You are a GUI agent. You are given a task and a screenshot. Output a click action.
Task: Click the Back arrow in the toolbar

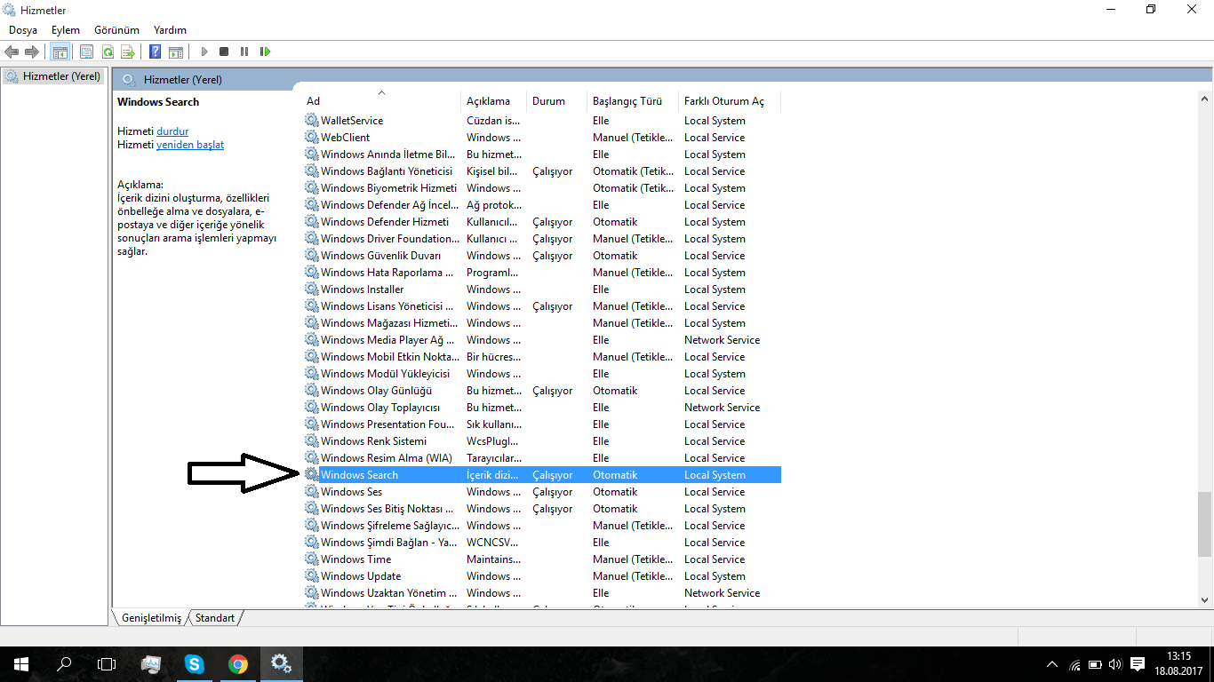(x=12, y=52)
